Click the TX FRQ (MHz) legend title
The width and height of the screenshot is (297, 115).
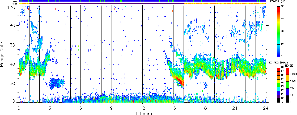tap(278, 62)
